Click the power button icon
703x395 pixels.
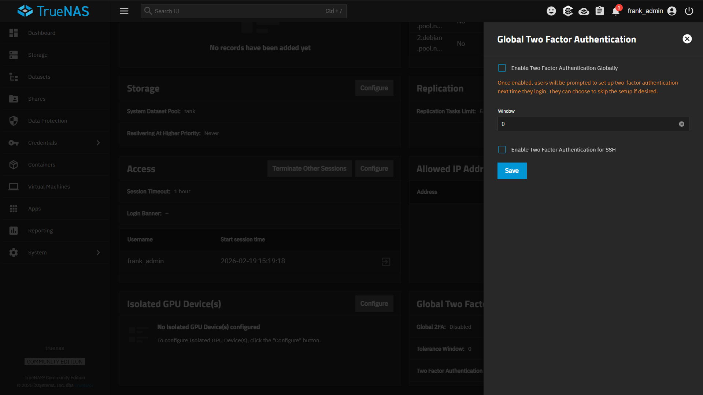point(689,11)
